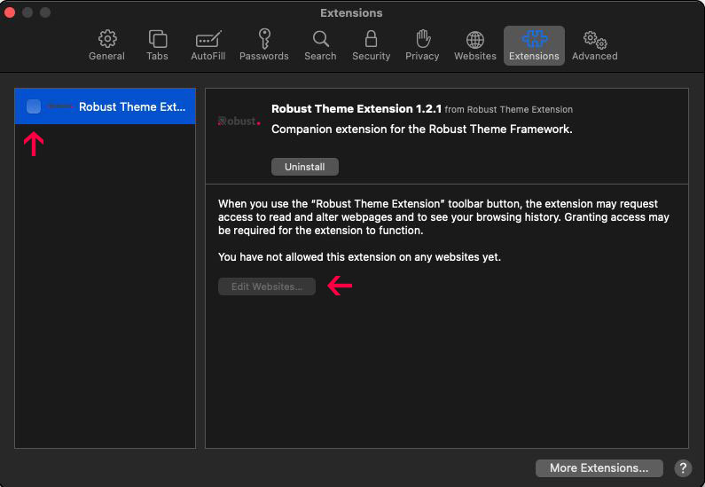This screenshot has width=705, height=487.
Task: Click the Robust logo in extension details
Action: 239,121
